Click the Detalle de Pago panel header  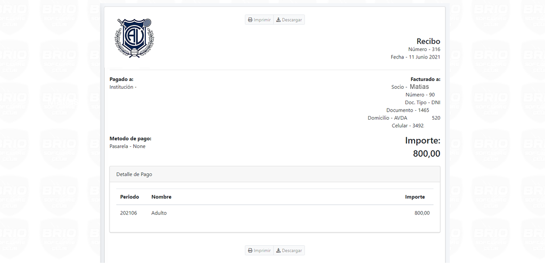tap(275, 174)
